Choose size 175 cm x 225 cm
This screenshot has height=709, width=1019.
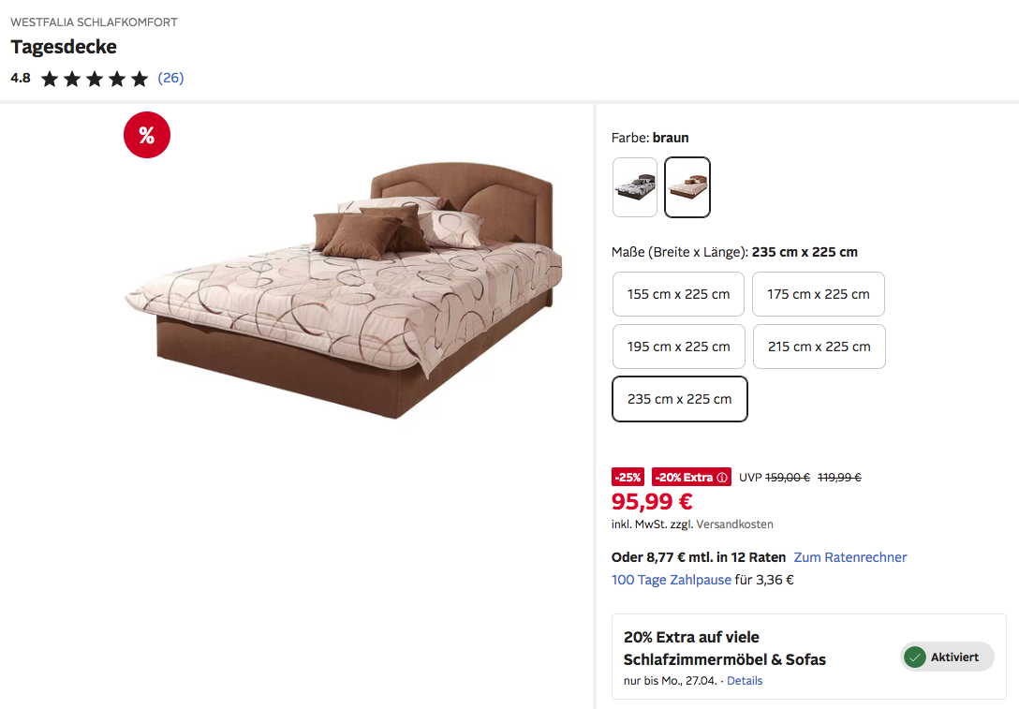[x=819, y=294]
